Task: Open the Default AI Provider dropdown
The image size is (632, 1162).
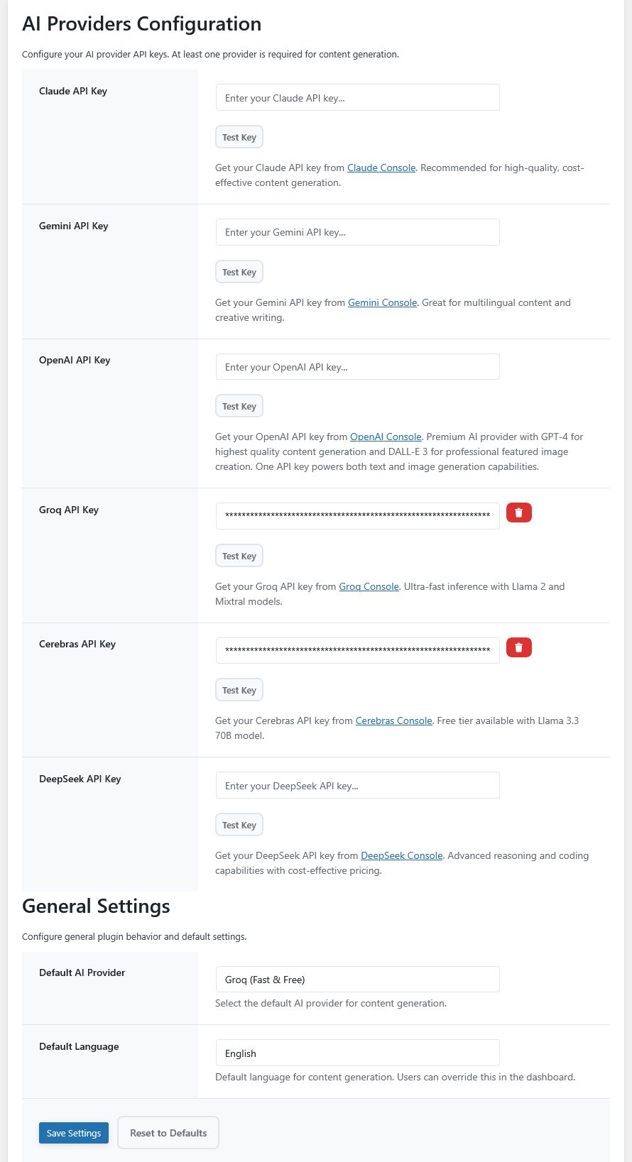Action: 357,980
